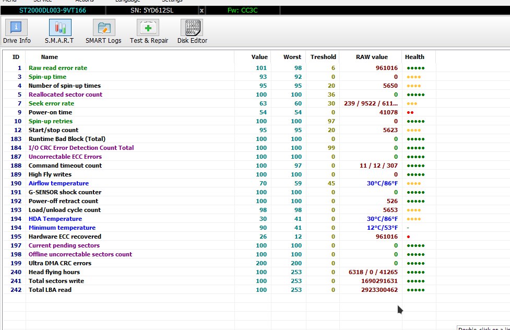The image size is (510, 330).
Task: Sort by the Worst column header
Action: 292,57
